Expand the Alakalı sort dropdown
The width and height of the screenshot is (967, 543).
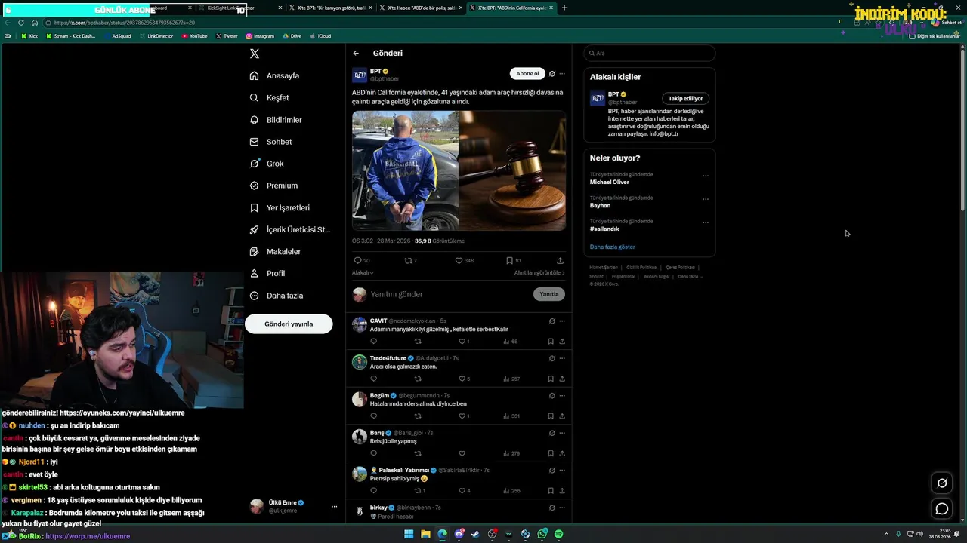coord(363,272)
